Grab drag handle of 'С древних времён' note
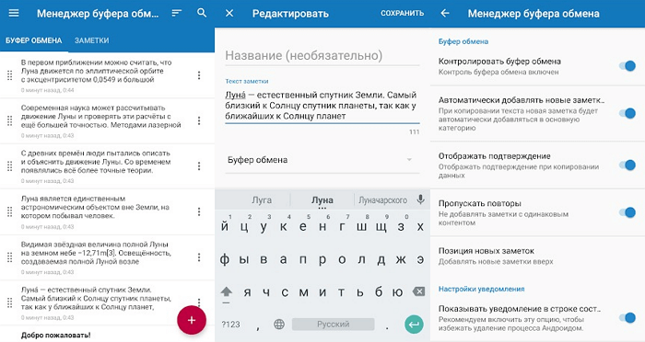The height and width of the screenshot is (342, 645). (x=10, y=165)
